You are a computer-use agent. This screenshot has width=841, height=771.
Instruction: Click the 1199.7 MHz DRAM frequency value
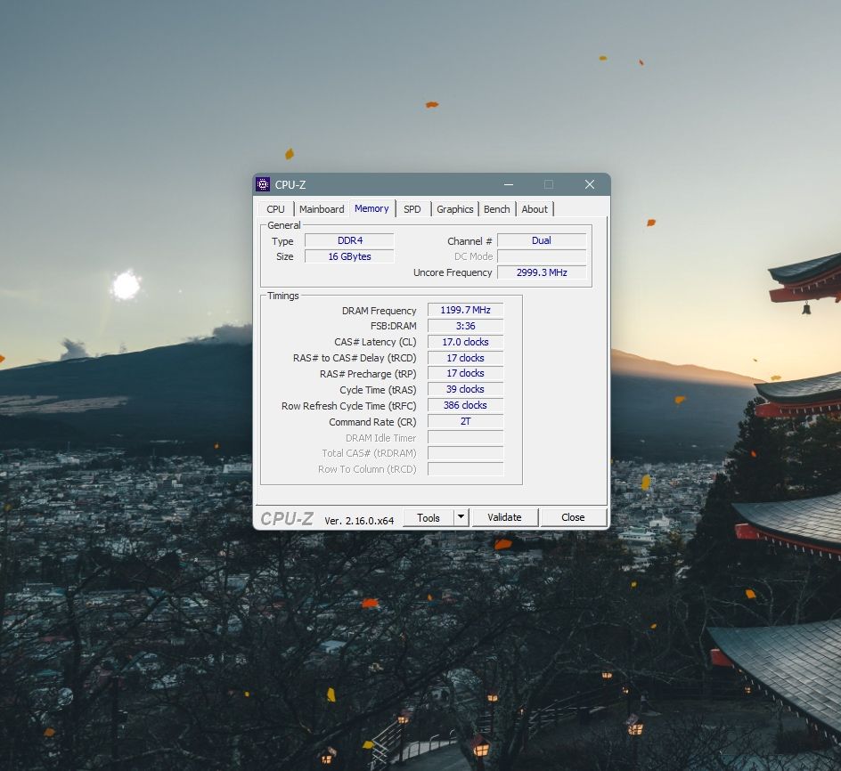coord(466,310)
